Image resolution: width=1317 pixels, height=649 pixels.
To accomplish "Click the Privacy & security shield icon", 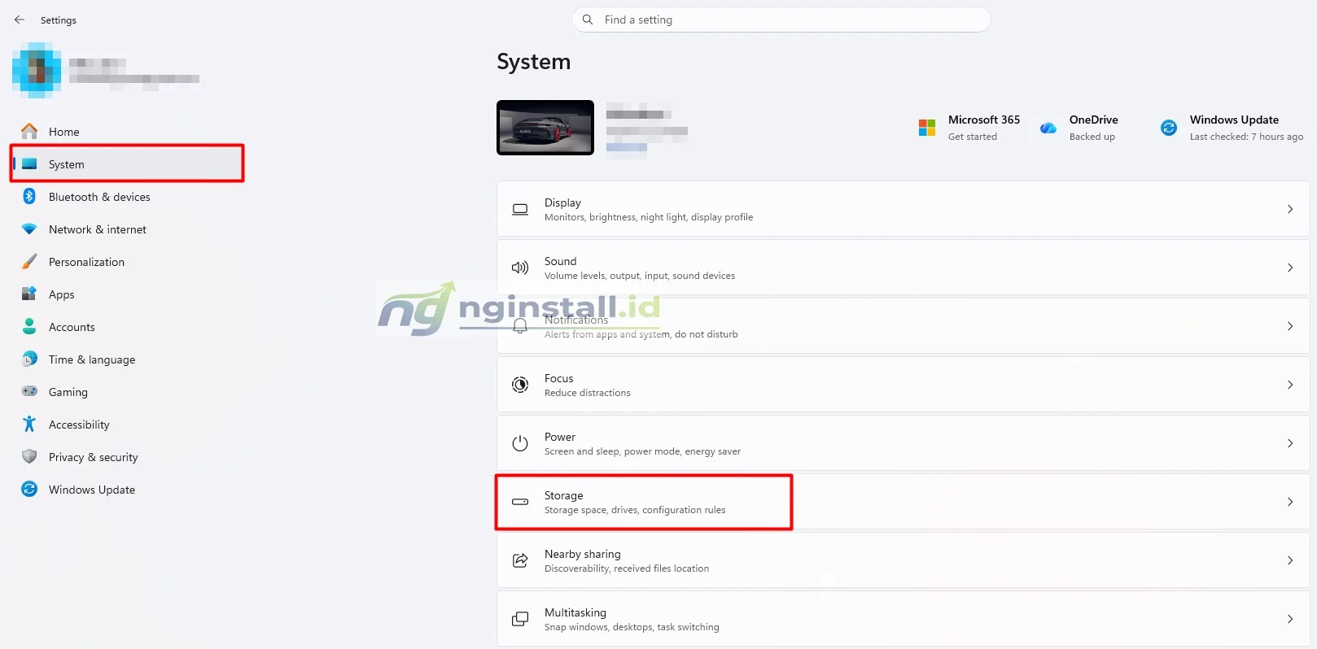I will pyautogui.click(x=29, y=456).
